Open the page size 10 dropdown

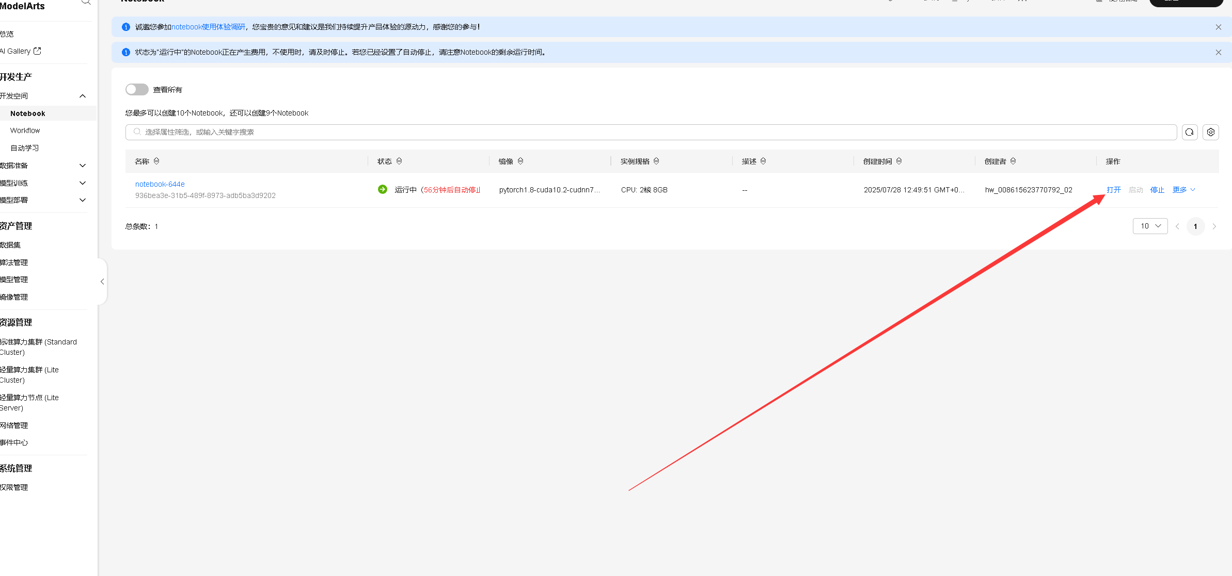click(x=1150, y=226)
